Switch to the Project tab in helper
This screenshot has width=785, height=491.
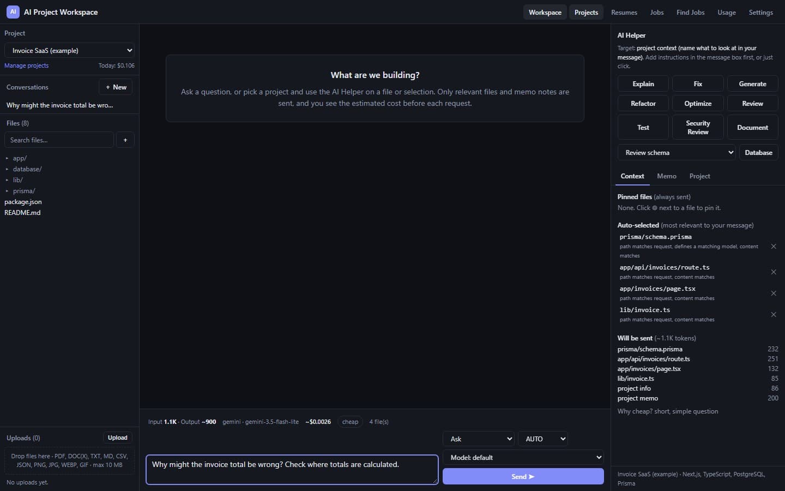point(699,176)
